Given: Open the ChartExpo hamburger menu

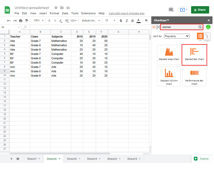Looking at the screenshot, I should click(154, 27).
